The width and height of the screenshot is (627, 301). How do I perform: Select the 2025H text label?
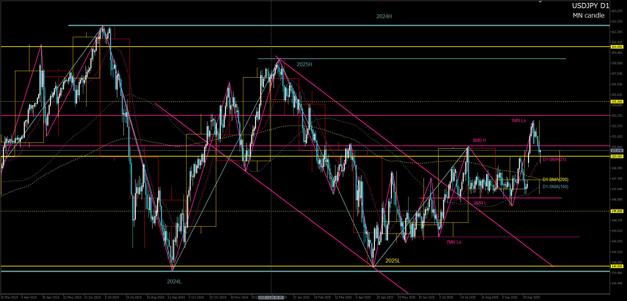[304, 64]
